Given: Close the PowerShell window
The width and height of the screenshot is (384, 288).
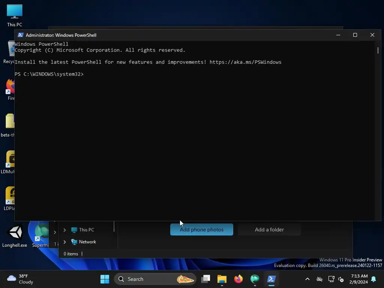Looking at the screenshot, I should tap(372, 35).
